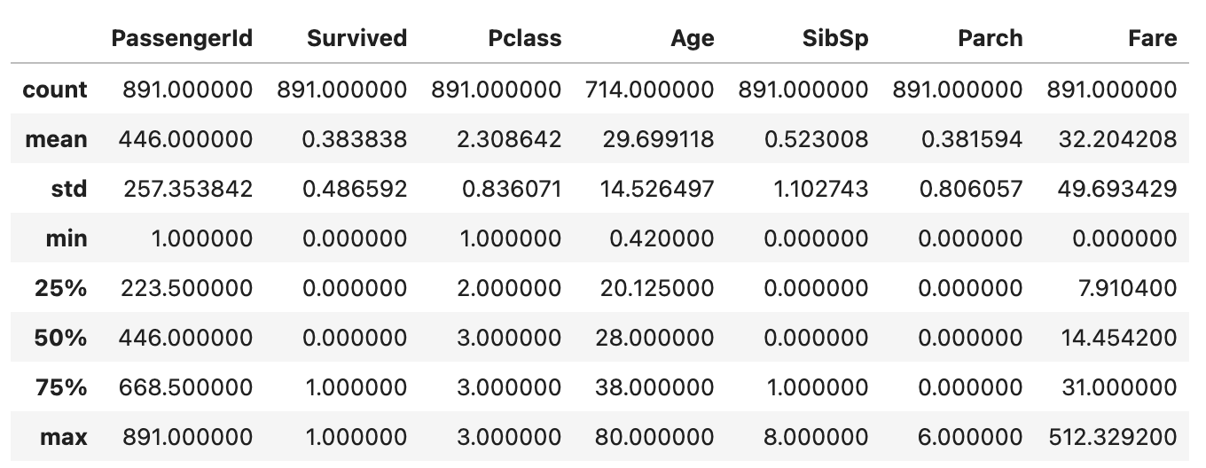1206x468 pixels.
Task: Click the PassengerId column header
Action: (x=182, y=38)
